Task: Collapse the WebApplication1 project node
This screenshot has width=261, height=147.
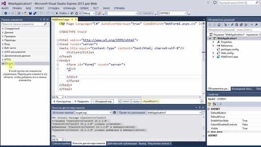Action: tap(210, 38)
